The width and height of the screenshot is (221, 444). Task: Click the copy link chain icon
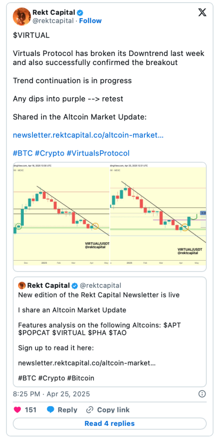(x=90, y=410)
